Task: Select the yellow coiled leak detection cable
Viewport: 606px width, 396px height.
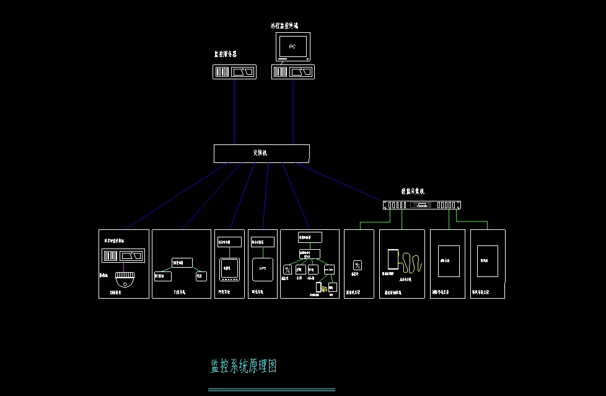Action: pyautogui.click(x=410, y=263)
